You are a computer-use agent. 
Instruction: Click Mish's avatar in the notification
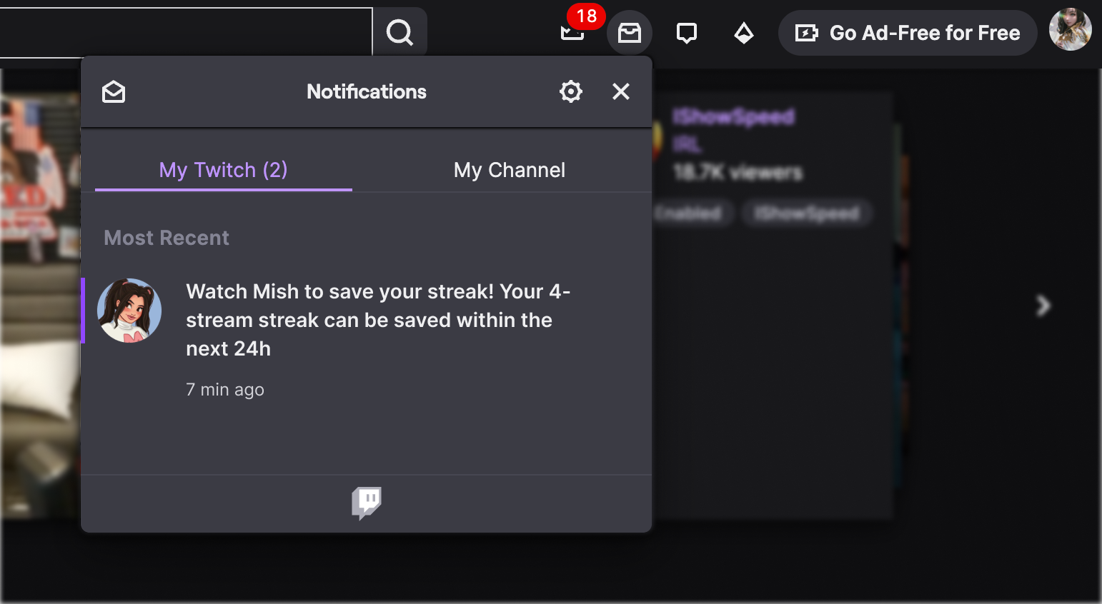click(x=129, y=311)
